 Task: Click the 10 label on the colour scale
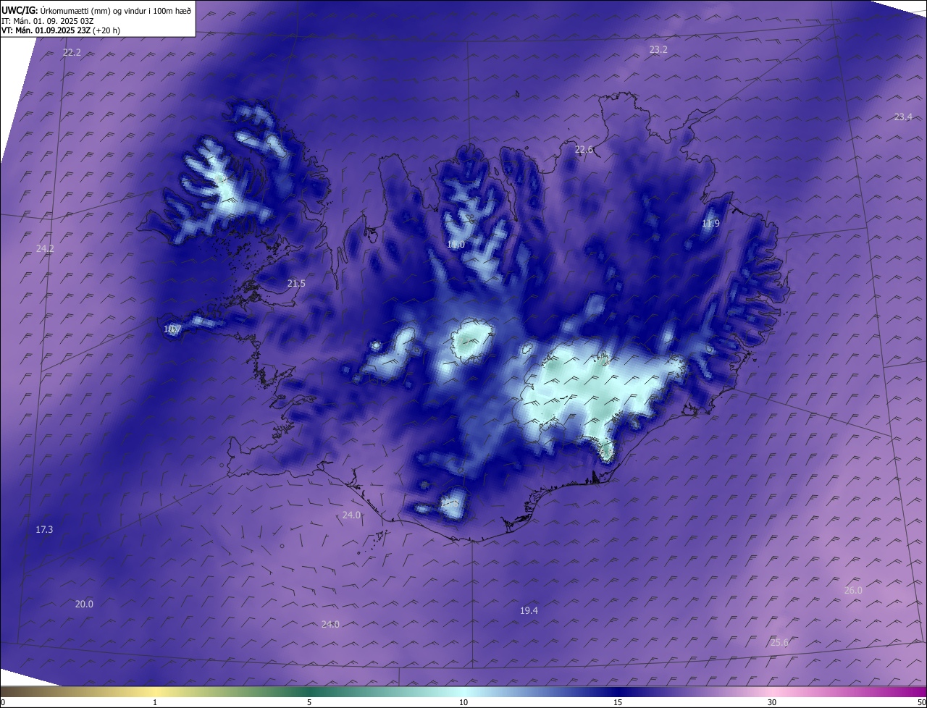coord(463,702)
